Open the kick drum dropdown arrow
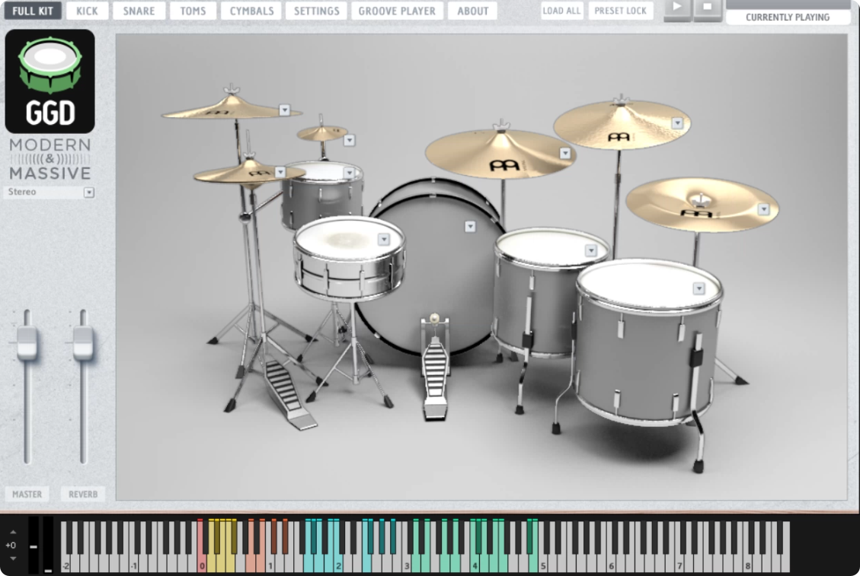This screenshot has height=576, width=860. click(x=469, y=226)
